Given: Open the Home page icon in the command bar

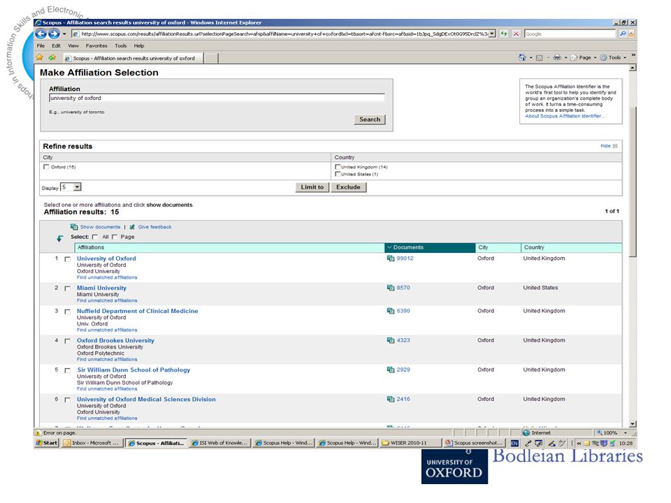Looking at the screenshot, I should point(522,57).
